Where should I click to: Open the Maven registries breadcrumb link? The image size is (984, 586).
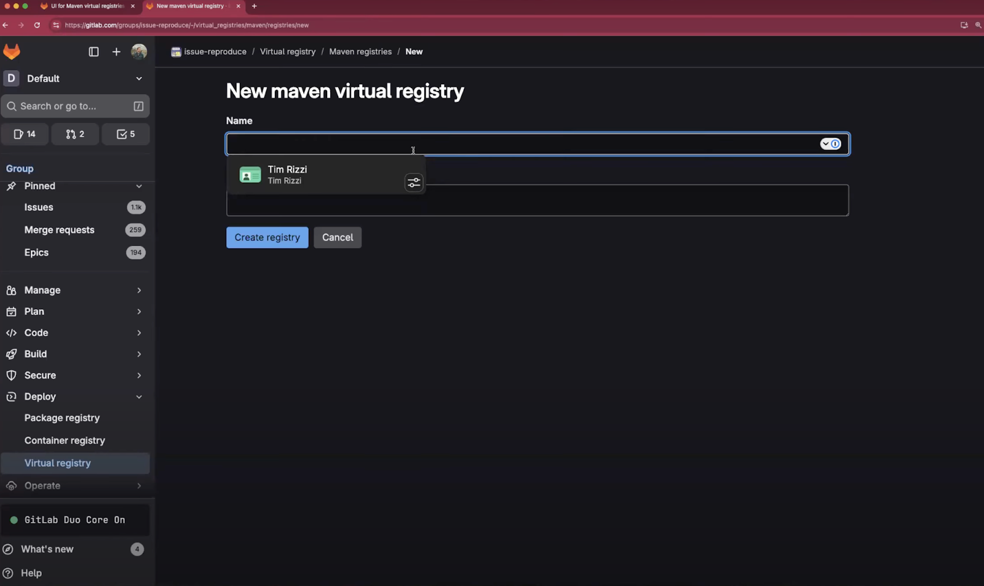click(360, 52)
